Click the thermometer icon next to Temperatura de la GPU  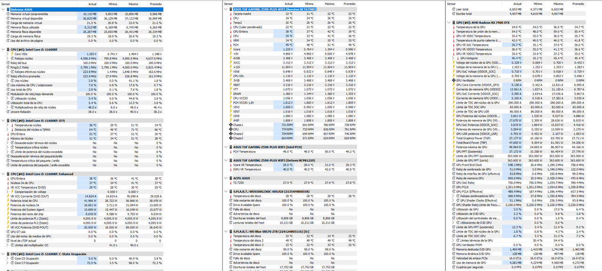tap(453, 27)
